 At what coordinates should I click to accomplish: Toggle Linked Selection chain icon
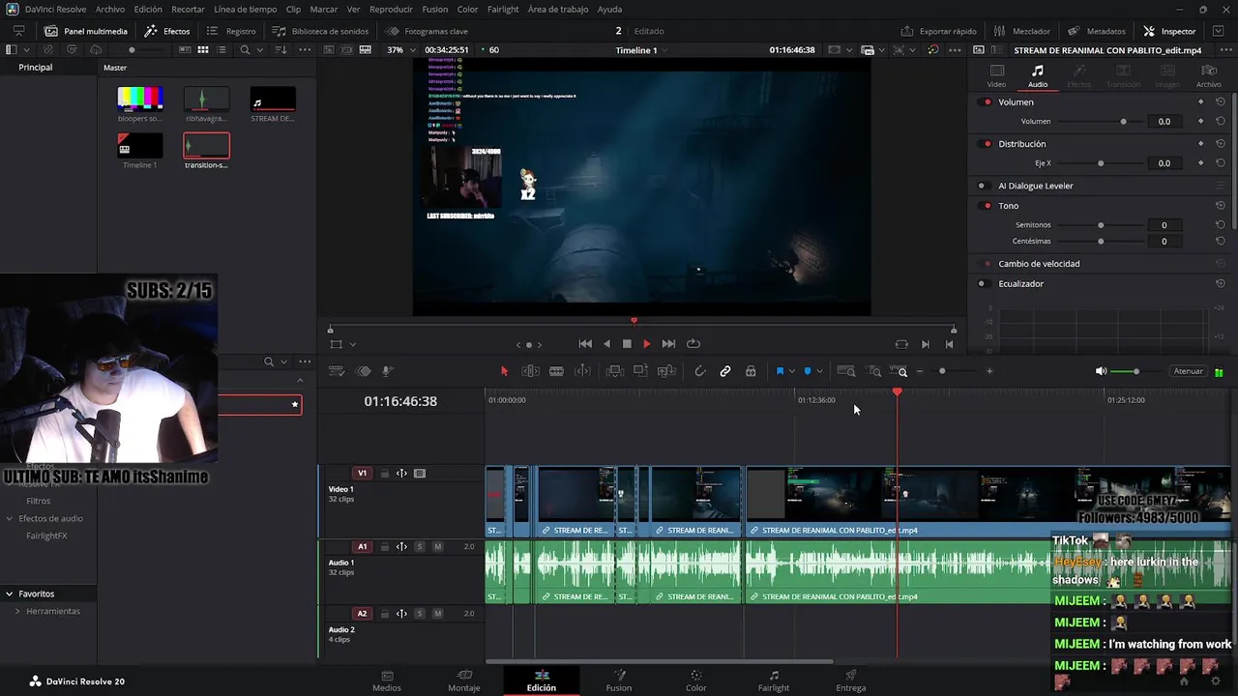coord(725,371)
